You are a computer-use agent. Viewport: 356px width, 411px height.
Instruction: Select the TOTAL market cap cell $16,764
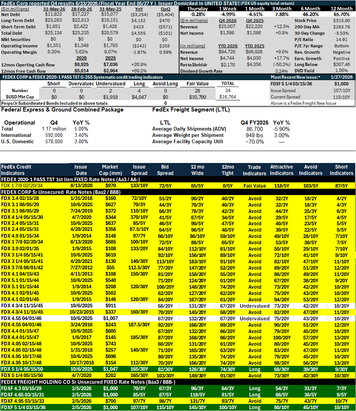[228, 97]
